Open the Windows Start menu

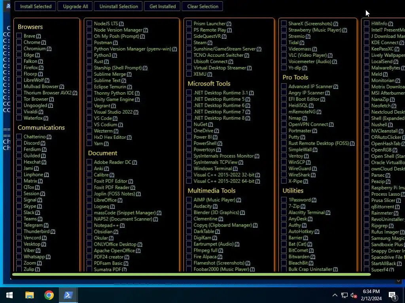[9, 295]
